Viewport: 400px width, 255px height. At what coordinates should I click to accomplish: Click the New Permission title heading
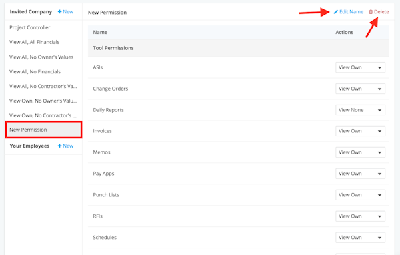(107, 13)
